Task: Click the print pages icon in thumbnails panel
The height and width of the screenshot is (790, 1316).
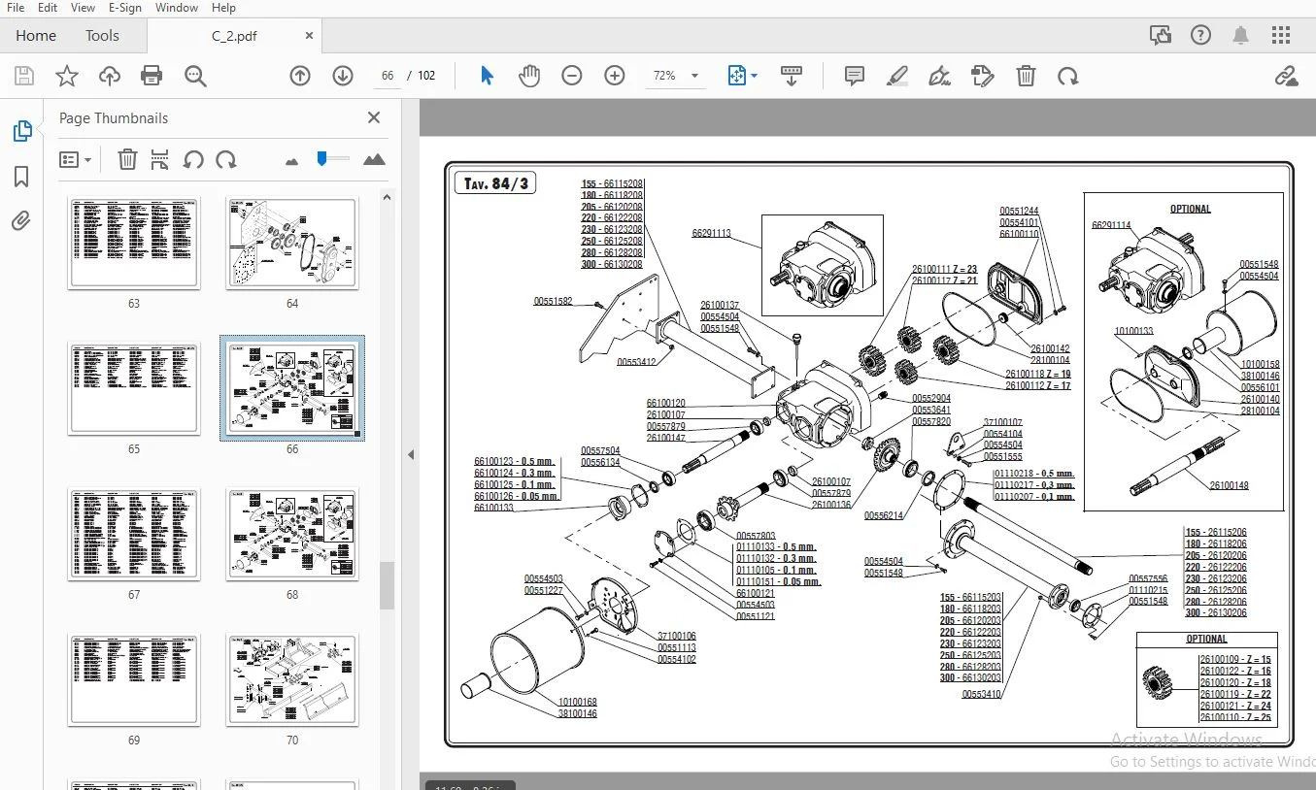Action: tap(160, 159)
